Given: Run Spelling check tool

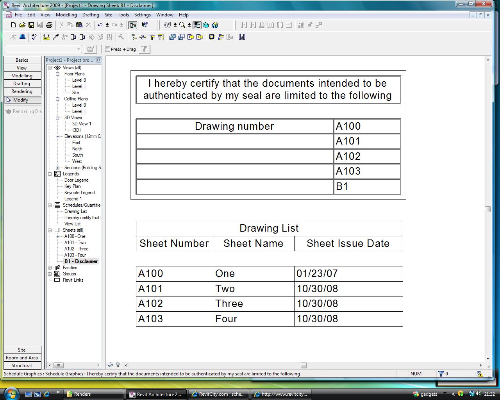Looking at the screenshot, I should [34, 37].
